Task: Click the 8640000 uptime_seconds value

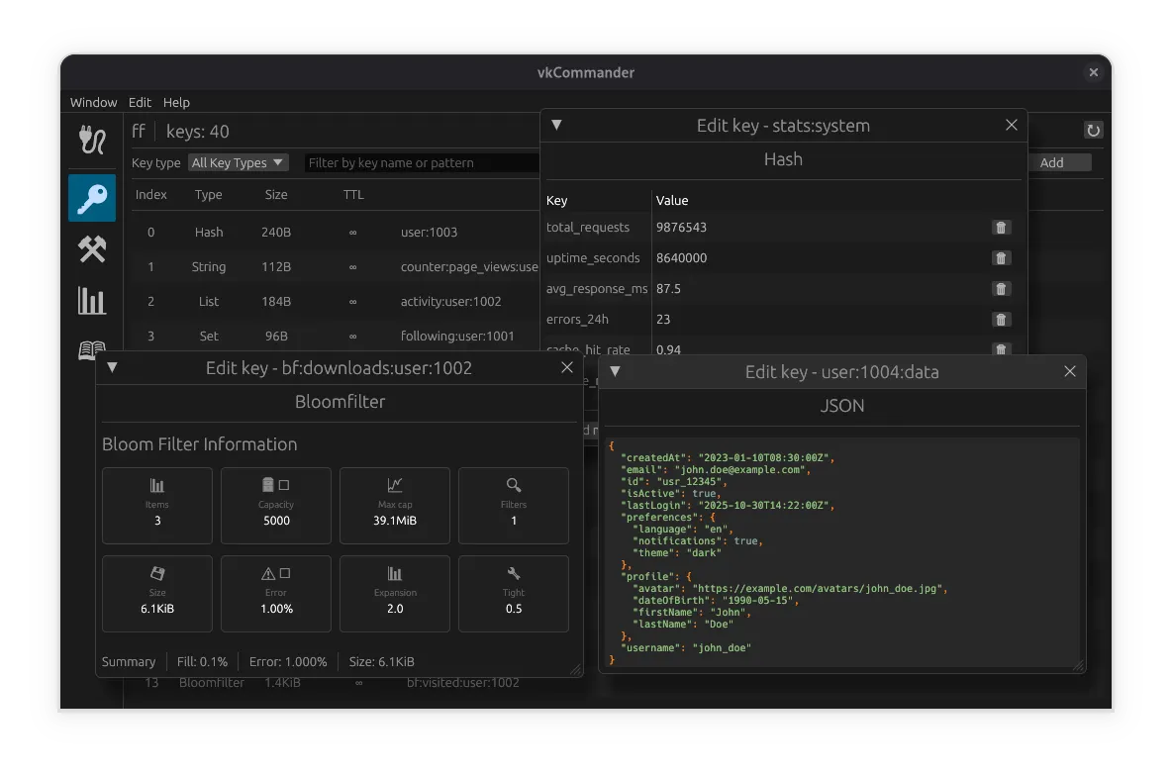Action: 681,257
